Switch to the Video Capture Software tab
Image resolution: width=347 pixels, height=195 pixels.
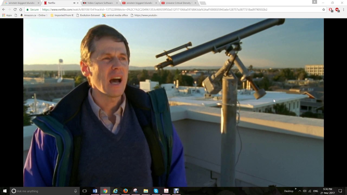click(99, 3)
